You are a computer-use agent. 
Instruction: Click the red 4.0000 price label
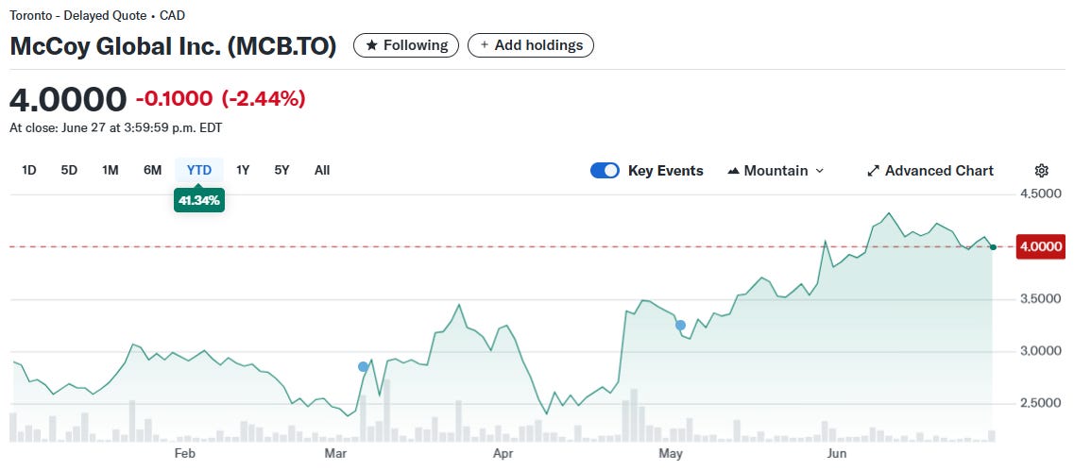click(x=1041, y=246)
